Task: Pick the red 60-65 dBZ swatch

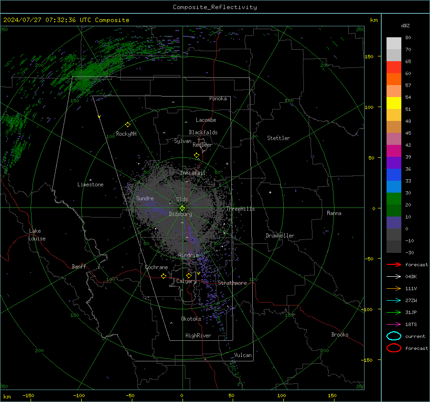Action: (x=394, y=67)
